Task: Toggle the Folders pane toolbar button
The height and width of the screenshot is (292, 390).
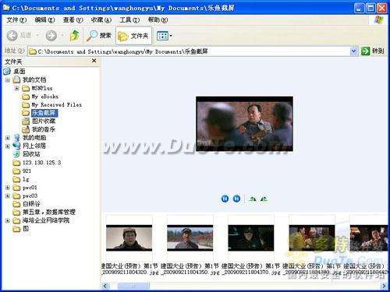Action: (x=133, y=36)
